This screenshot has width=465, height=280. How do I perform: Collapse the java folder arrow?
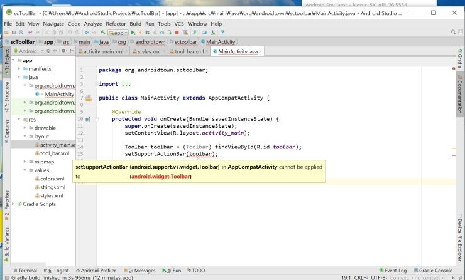pos(19,77)
